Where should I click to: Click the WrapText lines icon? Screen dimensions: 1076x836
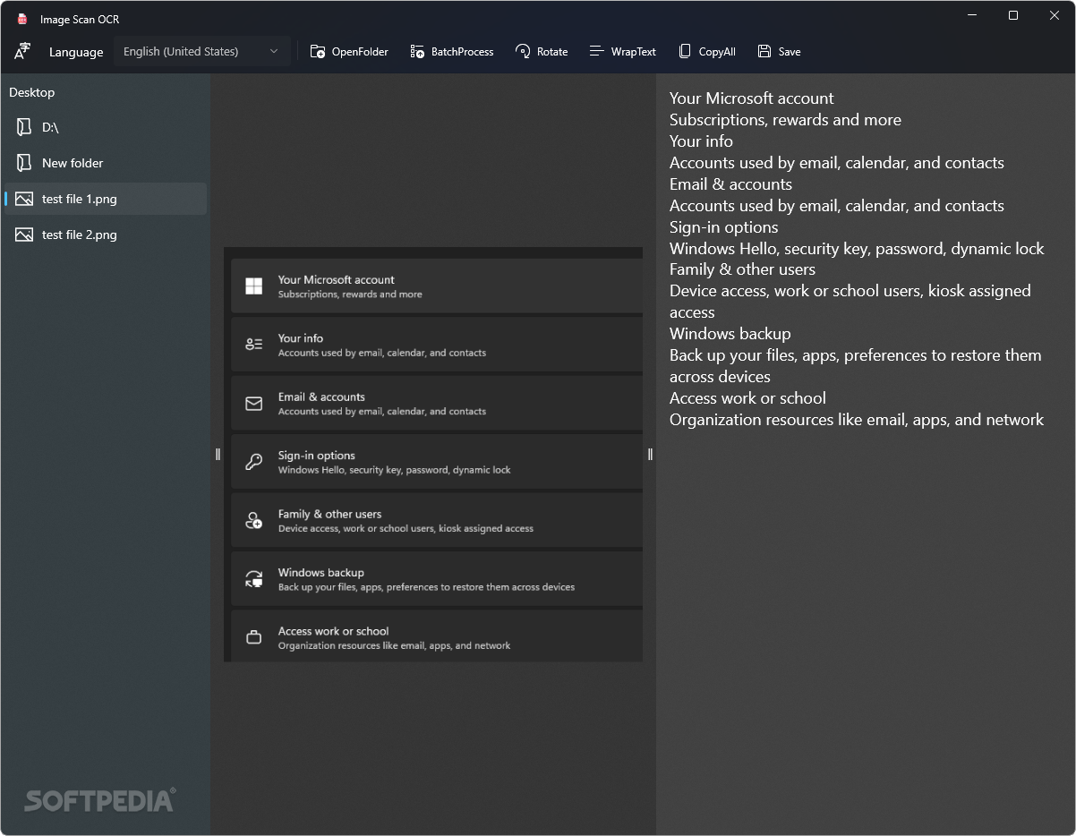597,51
